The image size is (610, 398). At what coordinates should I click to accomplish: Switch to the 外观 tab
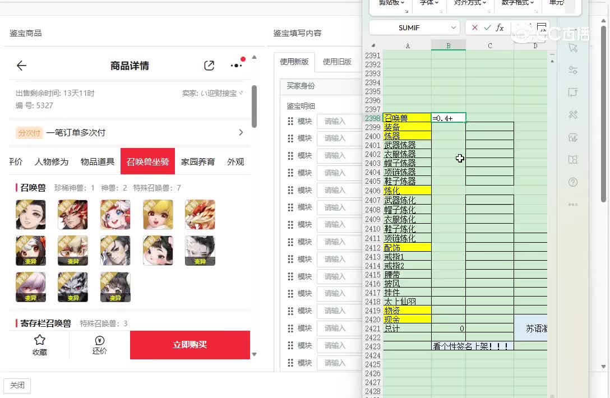click(x=235, y=161)
